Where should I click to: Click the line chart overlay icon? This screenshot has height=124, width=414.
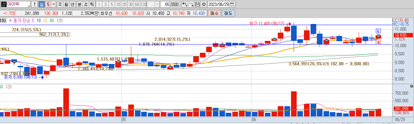click(191, 4)
